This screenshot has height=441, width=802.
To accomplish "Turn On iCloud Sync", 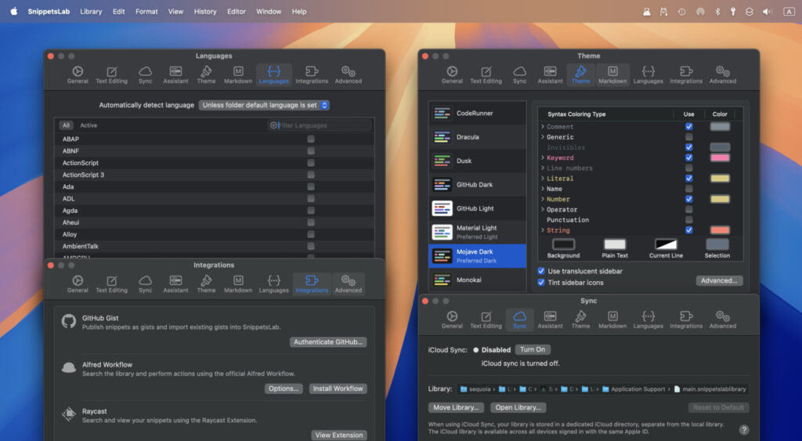I will tap(533, 349).
